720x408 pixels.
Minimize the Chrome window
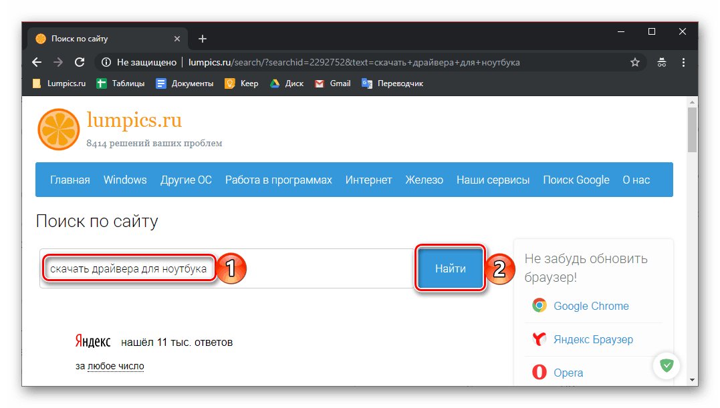pyautogui.click(x=621, y=31)
